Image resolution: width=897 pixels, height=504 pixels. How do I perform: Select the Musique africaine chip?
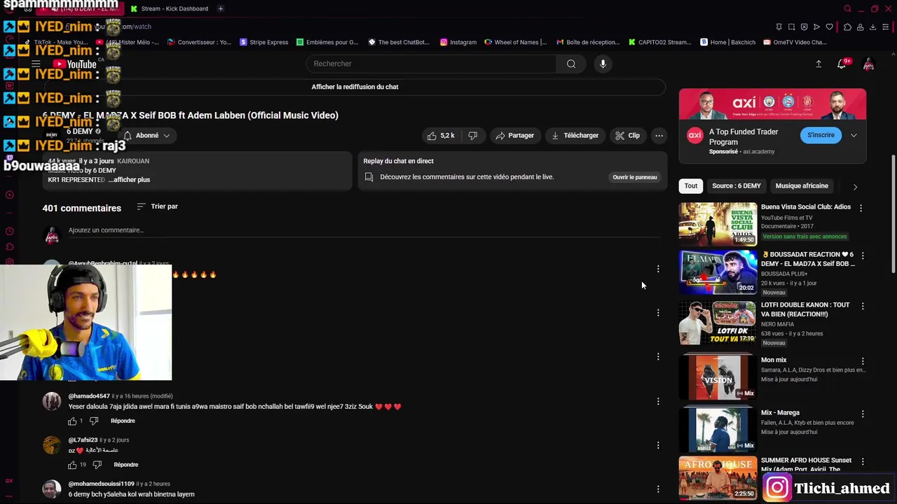click(x=802, y=185)
